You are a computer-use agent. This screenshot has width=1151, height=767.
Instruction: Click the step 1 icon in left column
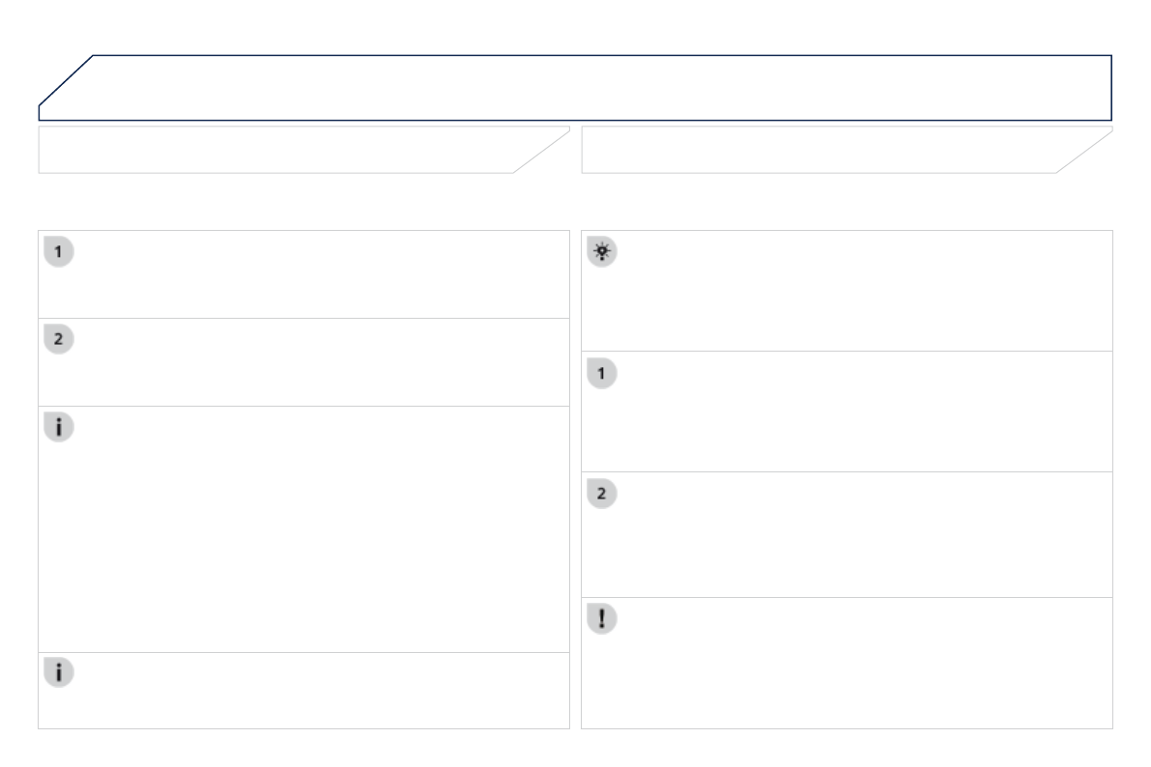60,253
